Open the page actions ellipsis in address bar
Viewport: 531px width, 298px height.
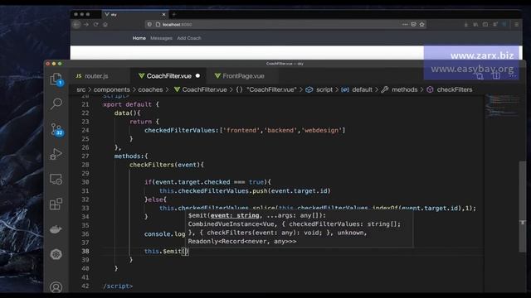[405, 24]
